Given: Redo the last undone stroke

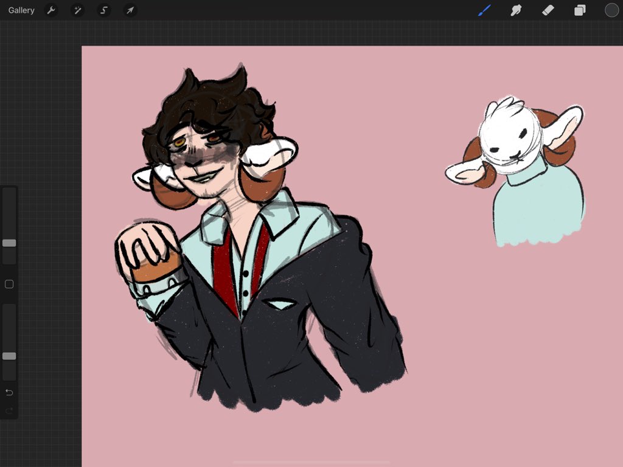Looking at the screenshot, I should (9, 410).
